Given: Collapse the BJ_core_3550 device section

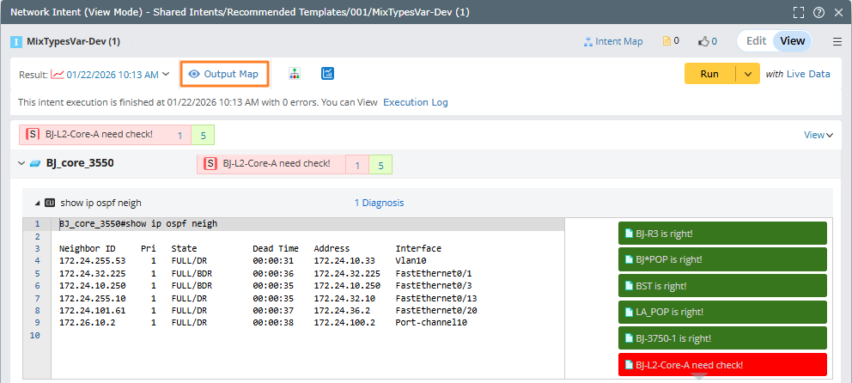Looking at the screenshot, I should click(x=21, y=163).
